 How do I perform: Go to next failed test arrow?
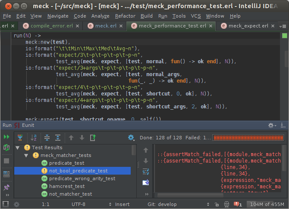tap(82, 138)
